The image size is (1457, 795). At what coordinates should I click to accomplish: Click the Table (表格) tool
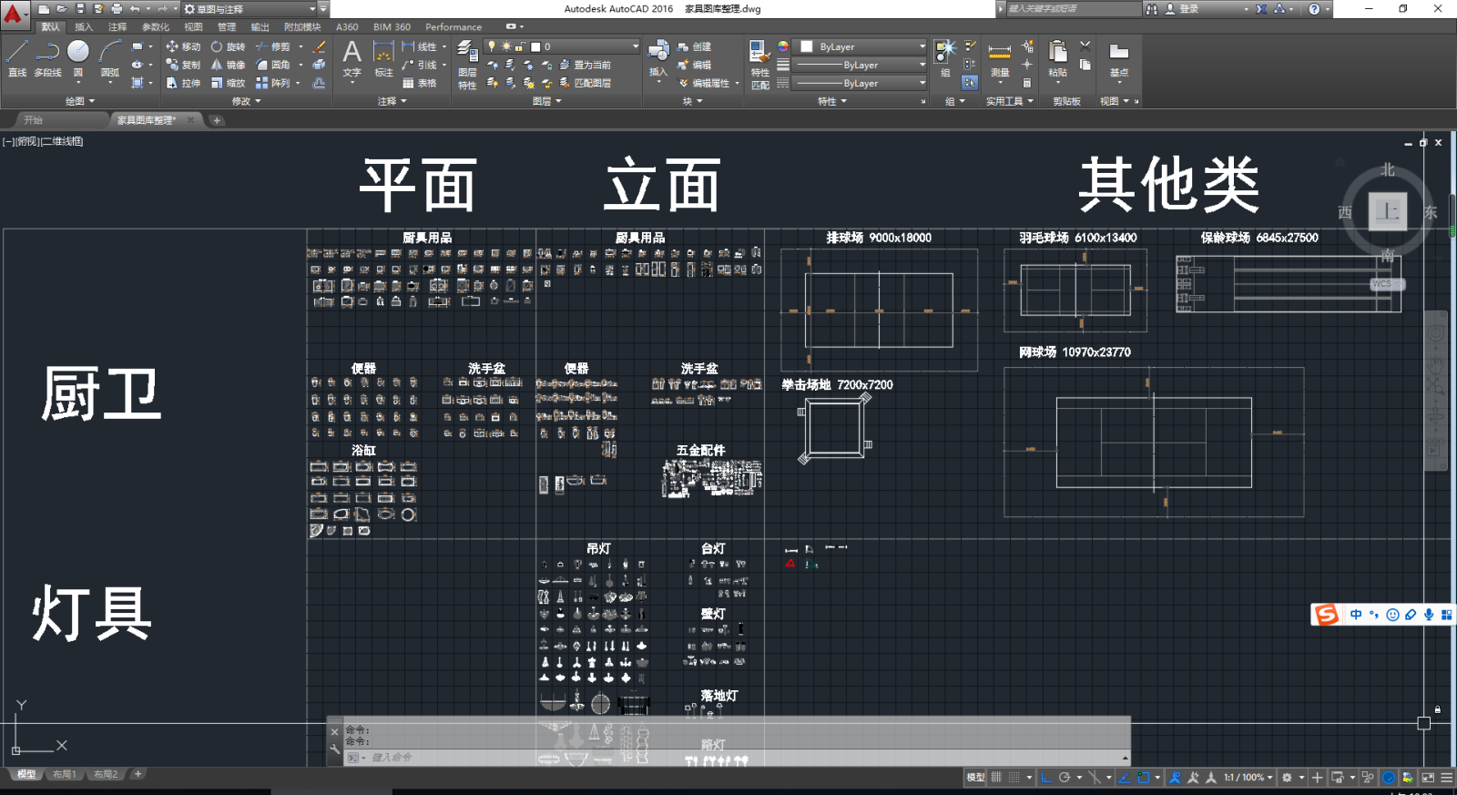419,83
